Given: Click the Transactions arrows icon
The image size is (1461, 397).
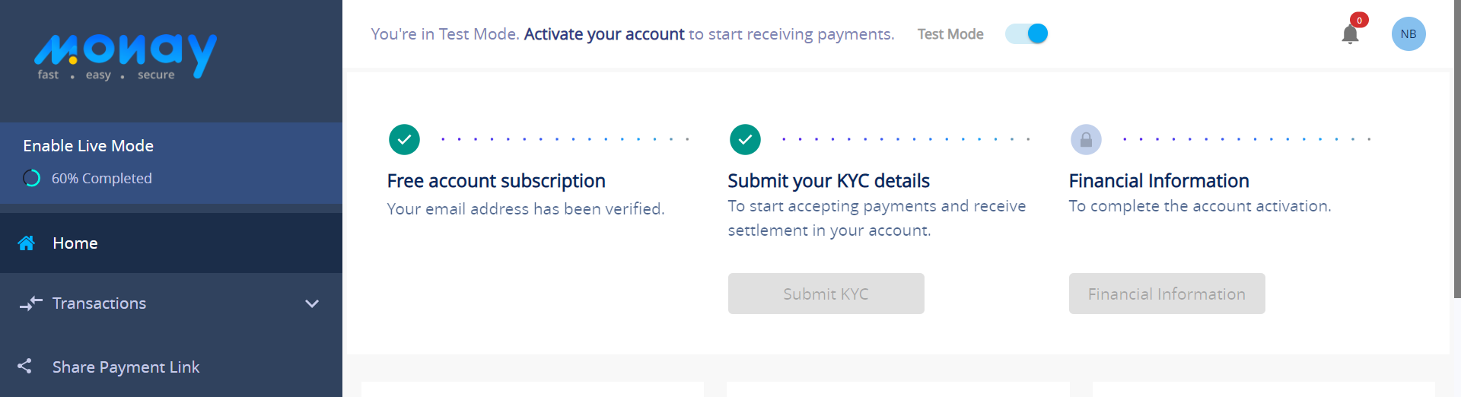Looking at the screenshot, I should click(31, 303).
